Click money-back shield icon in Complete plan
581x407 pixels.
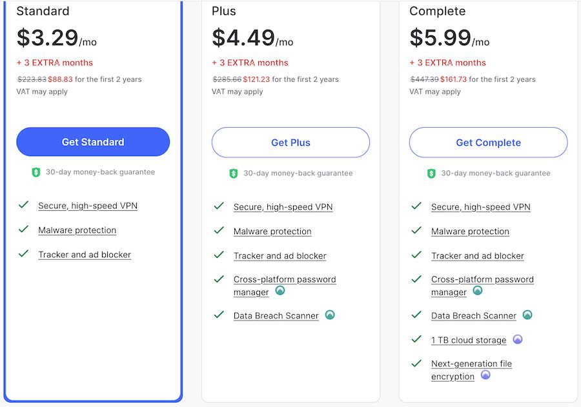(431, 174)
